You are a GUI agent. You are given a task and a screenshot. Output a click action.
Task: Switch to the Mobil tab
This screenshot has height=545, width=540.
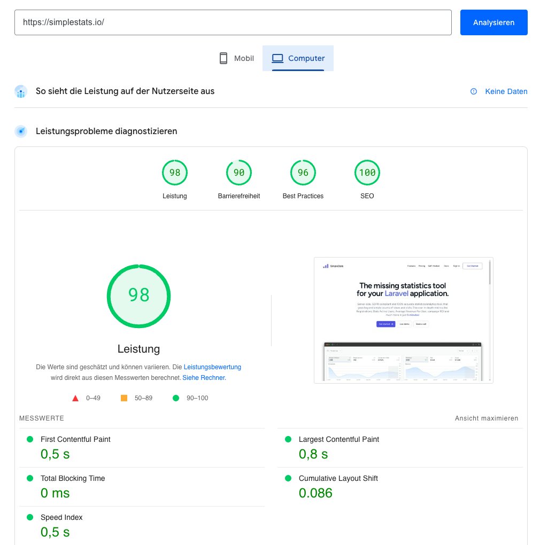click(x=236, y=58)
